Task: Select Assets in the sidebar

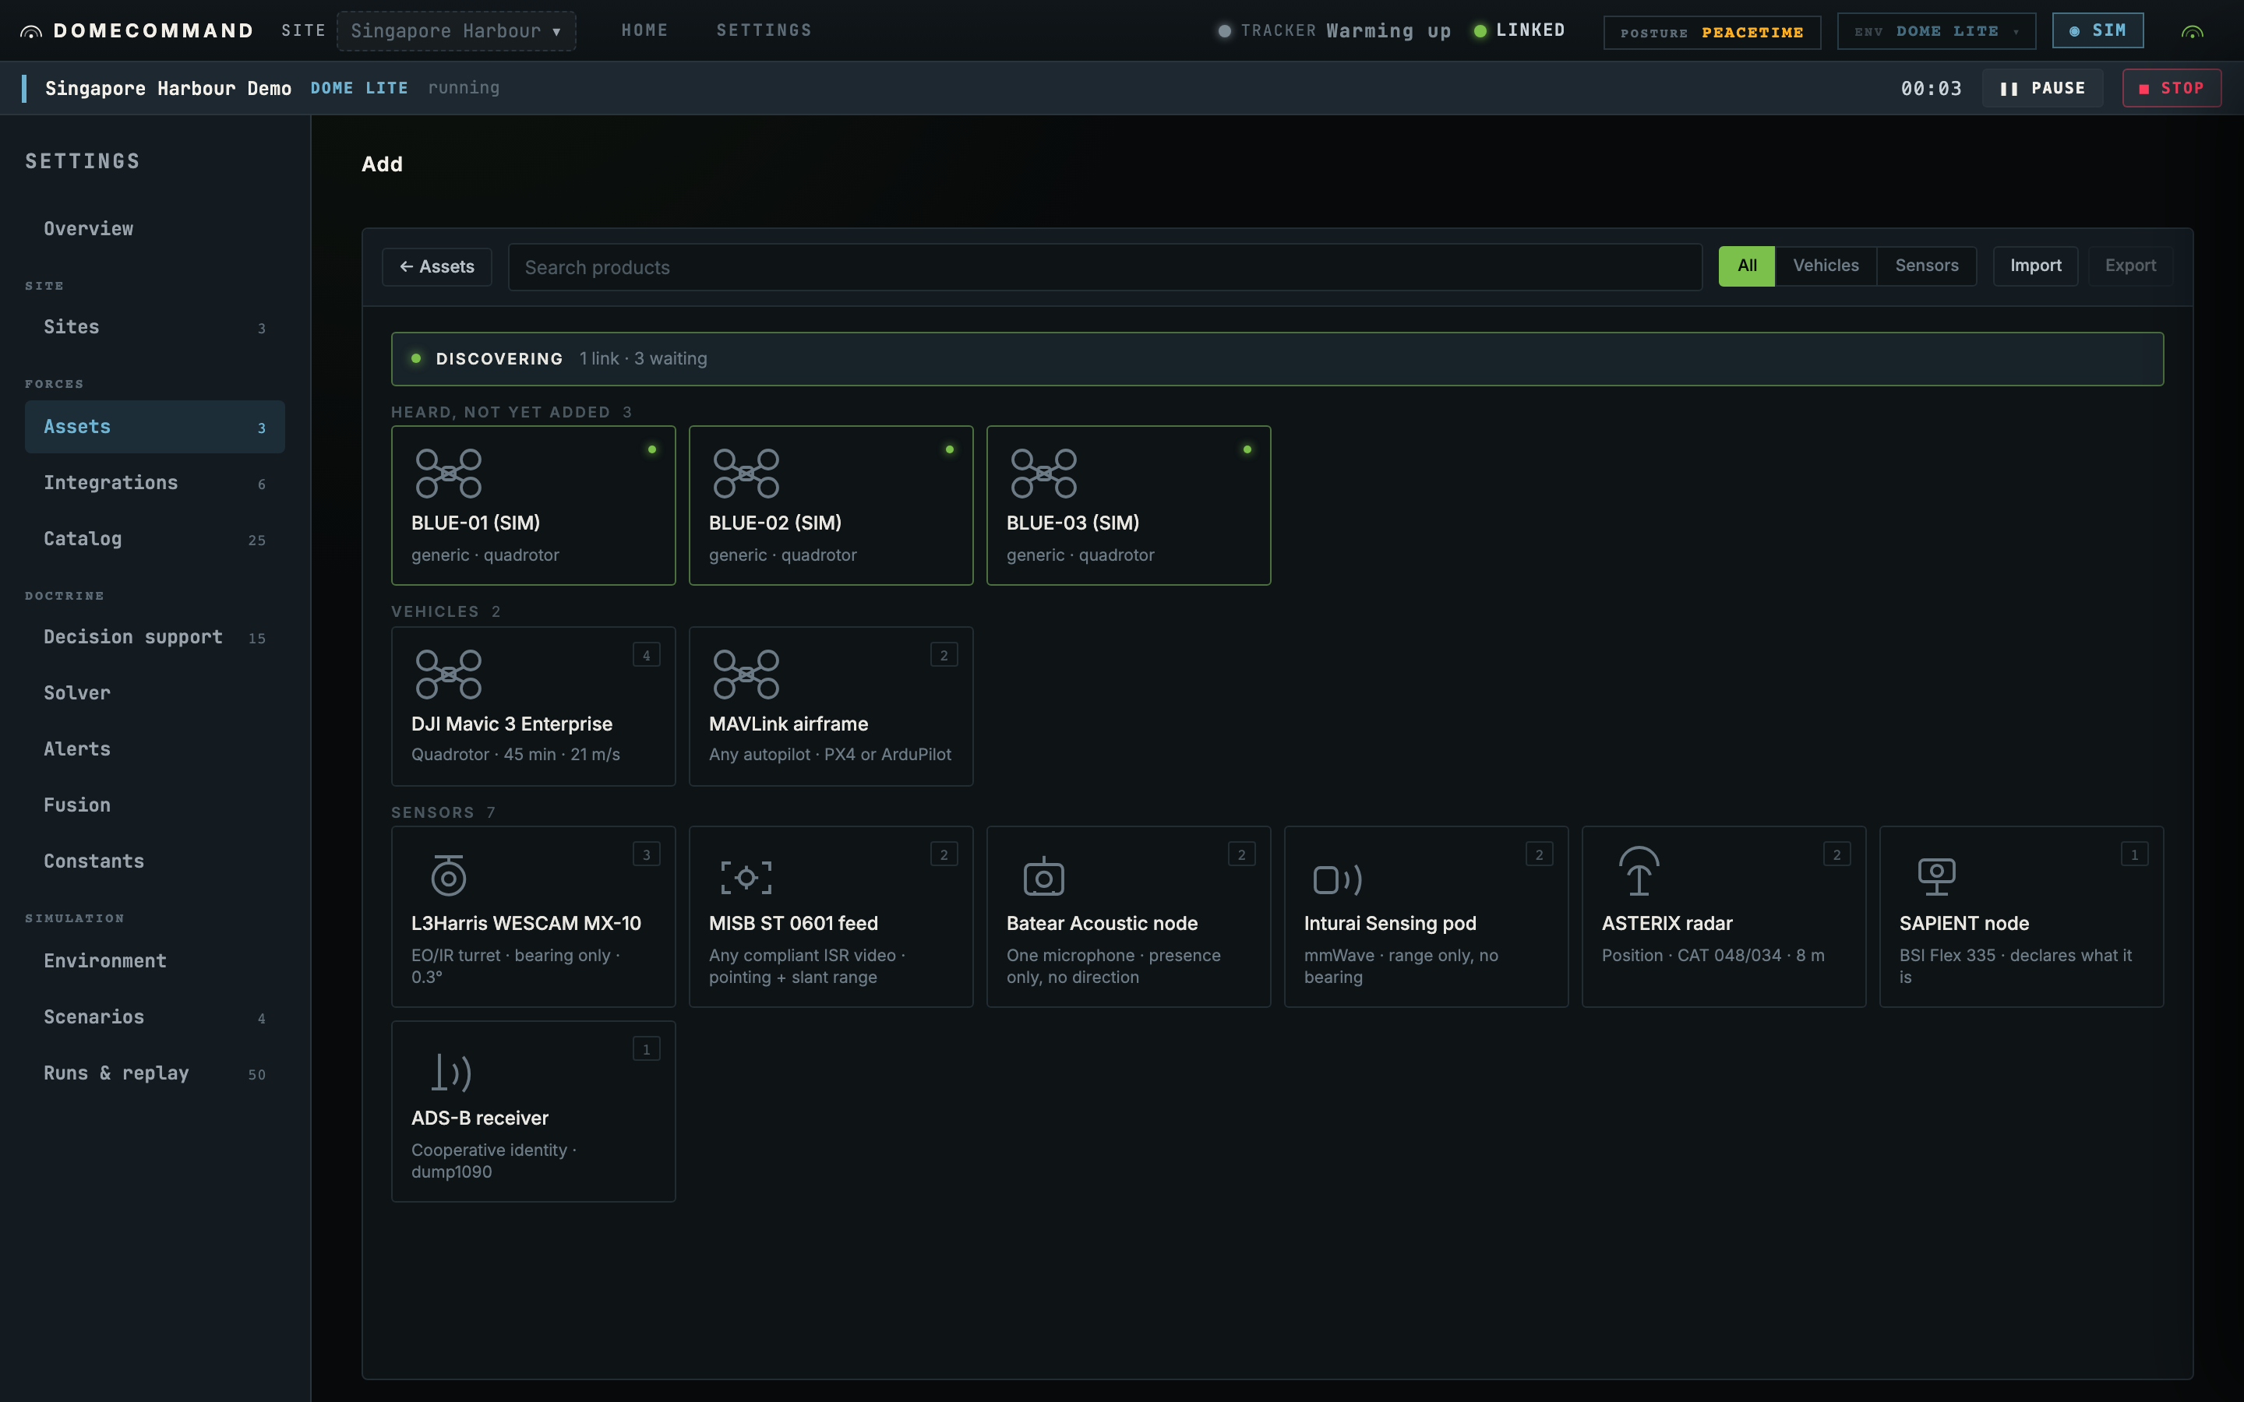Action: pos(155,427)
